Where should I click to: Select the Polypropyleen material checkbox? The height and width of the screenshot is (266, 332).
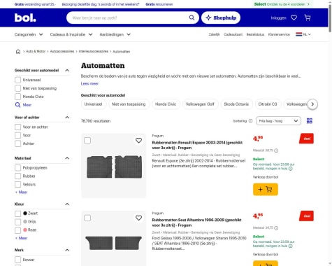17,168
